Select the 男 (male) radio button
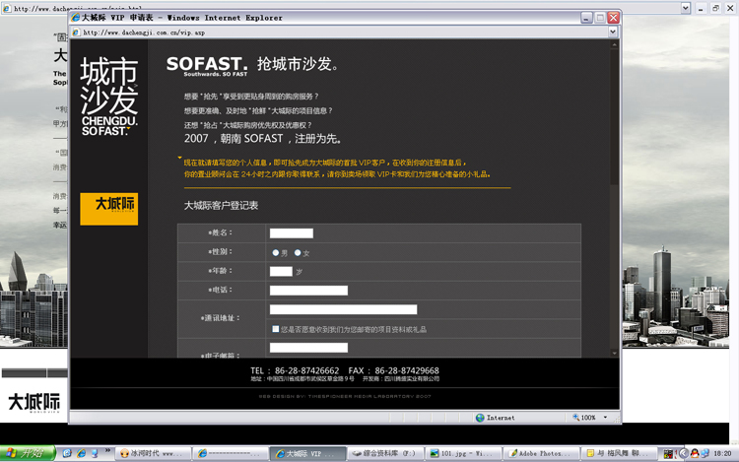 click(x=276, y=253)
